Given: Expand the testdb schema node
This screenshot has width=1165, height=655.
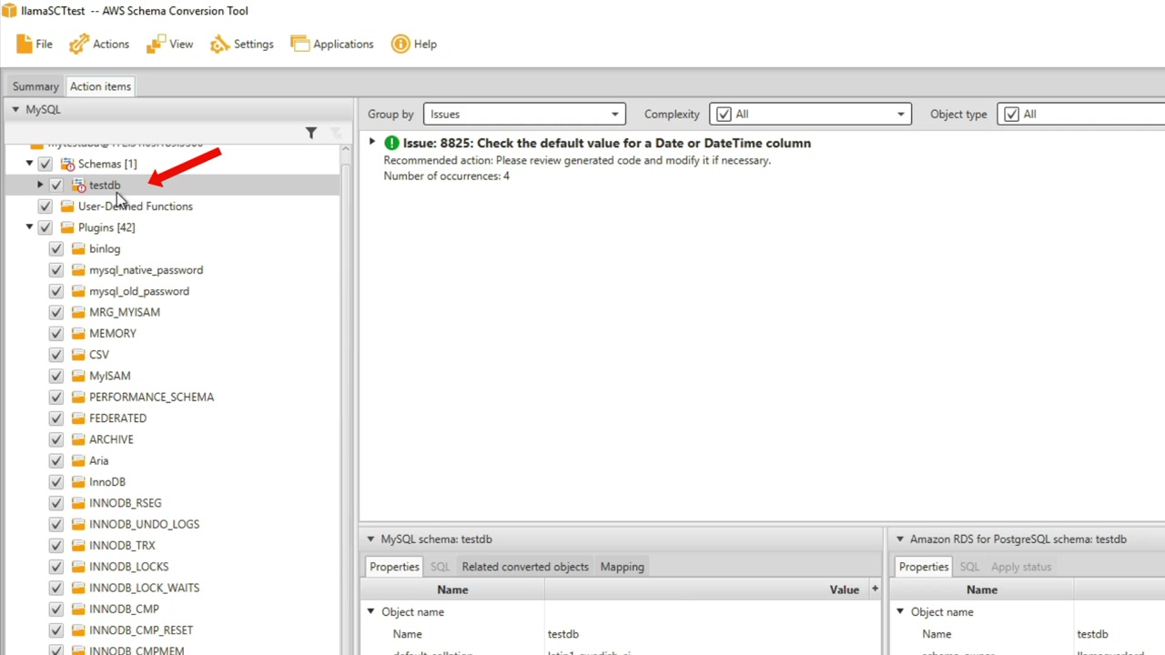Looking at the screenshot, I should point(40,185).
